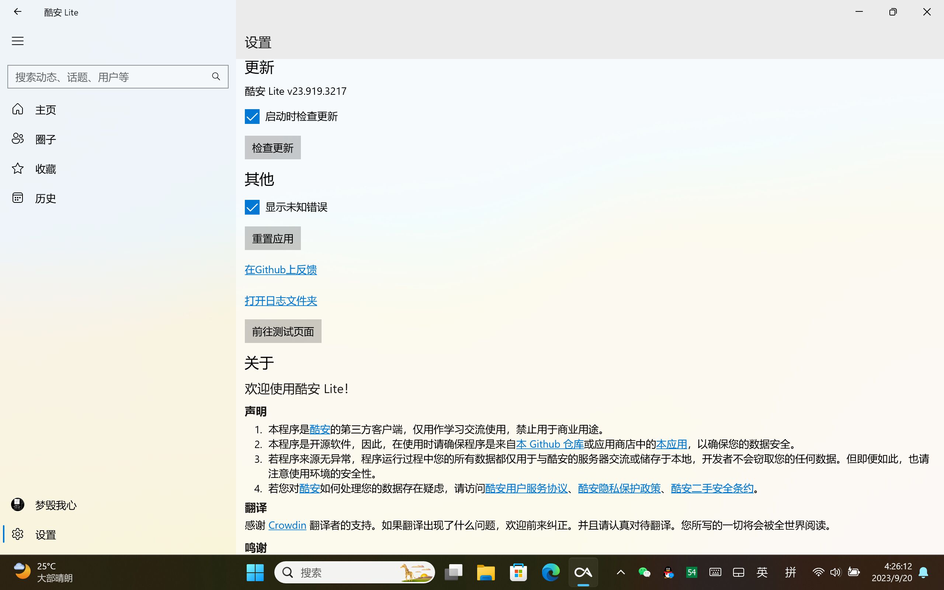Click the taskbar 搜索 search box
This screenshot has width=944, height=590.
click(355, 572)
